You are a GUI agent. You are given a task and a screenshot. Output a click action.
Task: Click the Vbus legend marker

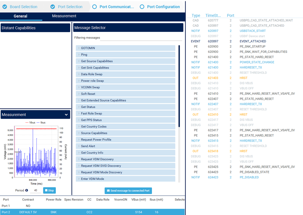[x=27, y=123]
